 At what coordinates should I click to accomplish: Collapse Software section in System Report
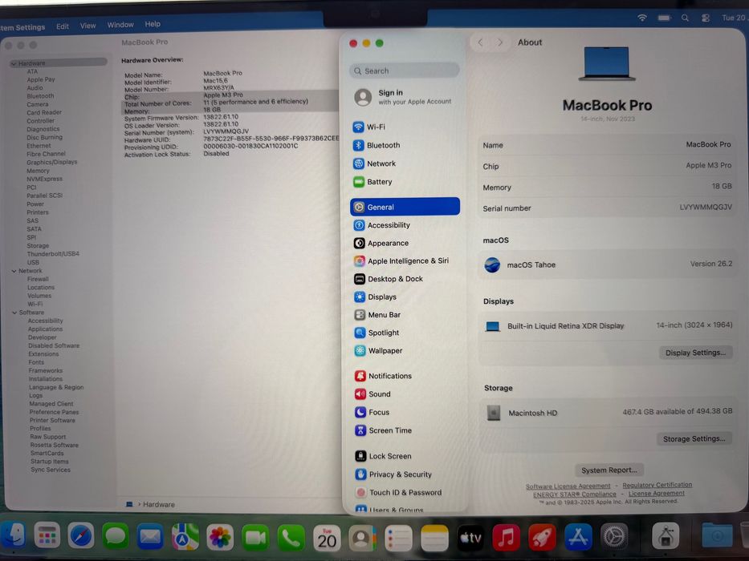click(x=14, y=313)
